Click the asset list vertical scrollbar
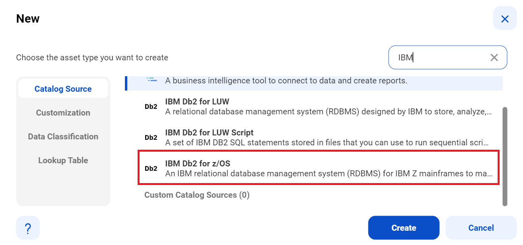Viewport: 523px width, 245px height. coord(505,156)
